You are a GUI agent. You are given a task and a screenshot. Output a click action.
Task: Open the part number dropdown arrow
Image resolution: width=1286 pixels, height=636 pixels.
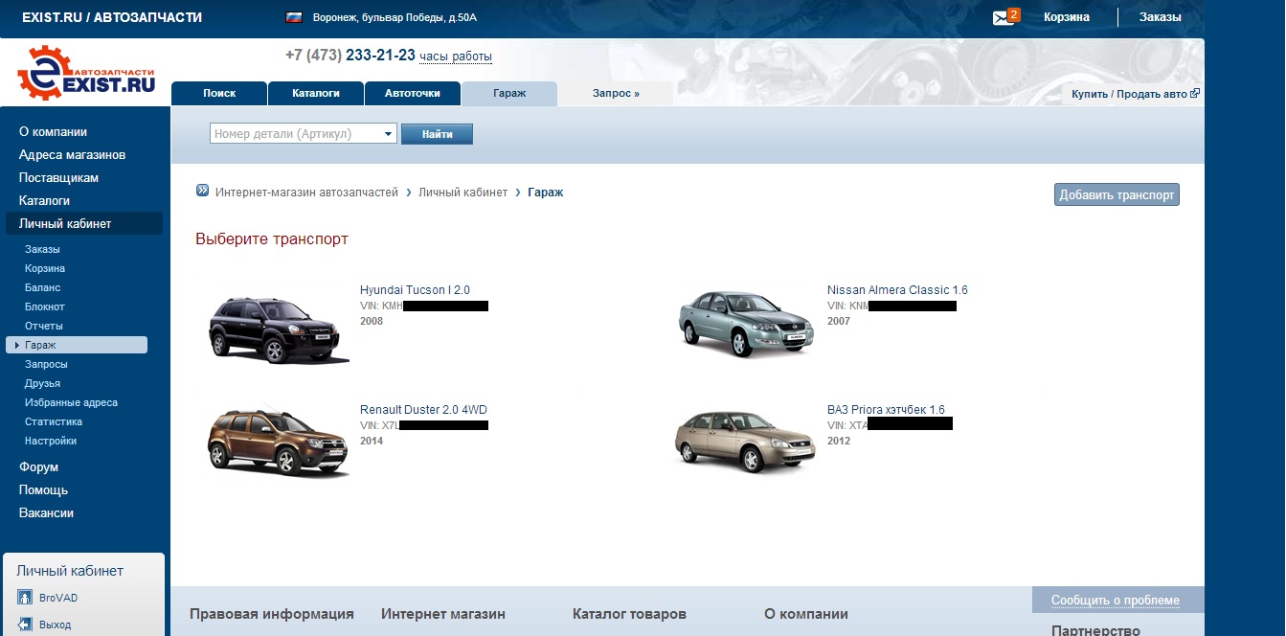click(389, 134)
